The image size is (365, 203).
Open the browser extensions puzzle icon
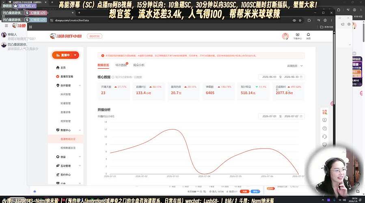309,20
